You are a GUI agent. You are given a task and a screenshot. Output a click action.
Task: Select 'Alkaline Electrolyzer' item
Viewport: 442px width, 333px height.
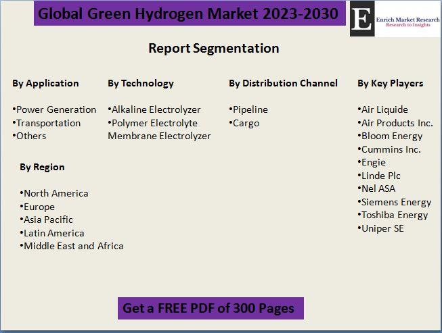point(154,109)
